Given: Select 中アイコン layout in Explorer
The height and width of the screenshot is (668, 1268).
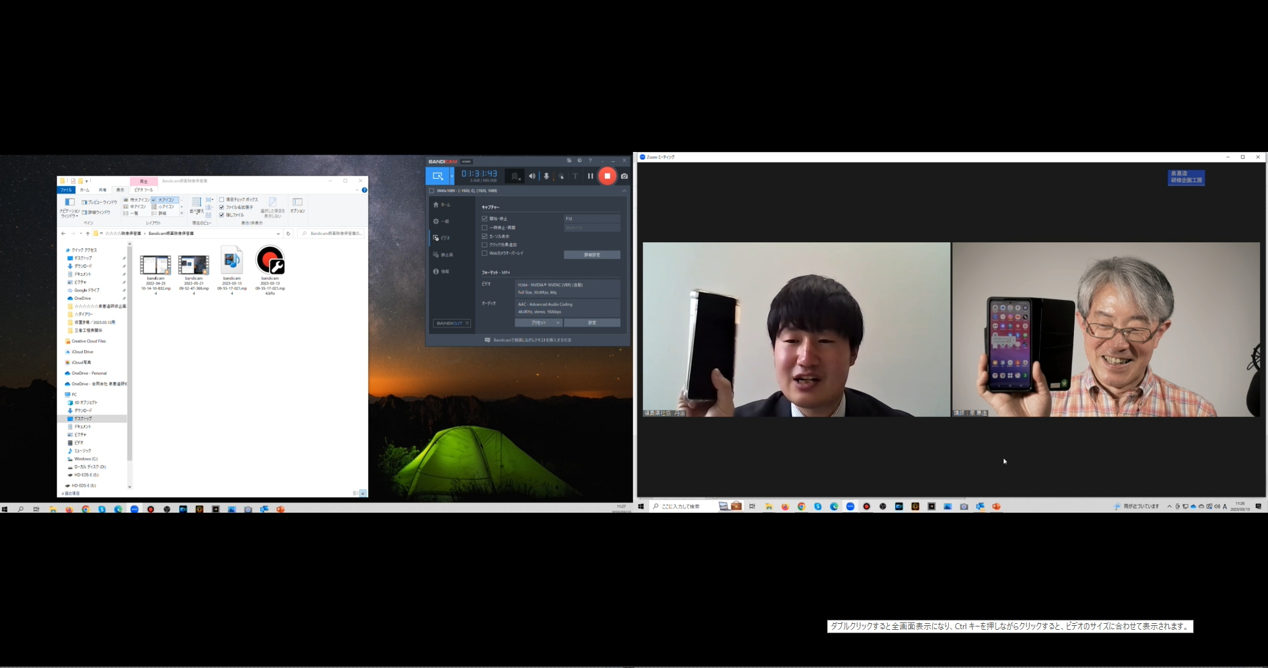Looking at the screenshot, I should (134, 207).
